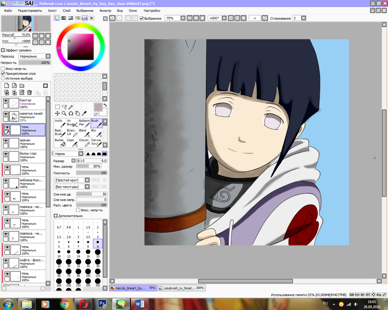
Task: Create a new layer folder
Action: click(22, 86)
